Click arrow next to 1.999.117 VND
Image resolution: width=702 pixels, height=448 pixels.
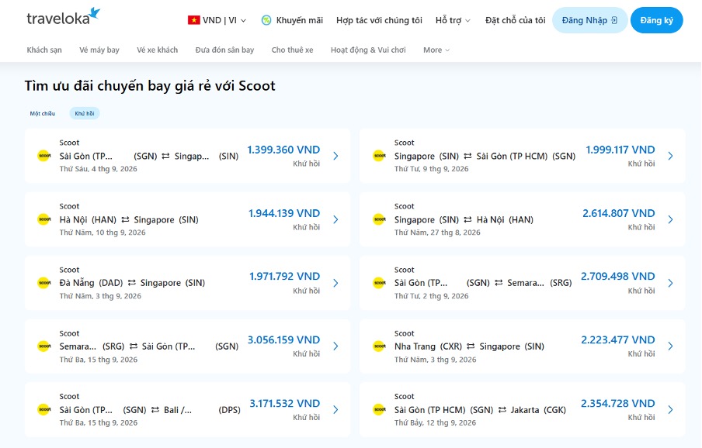[671, 156]
